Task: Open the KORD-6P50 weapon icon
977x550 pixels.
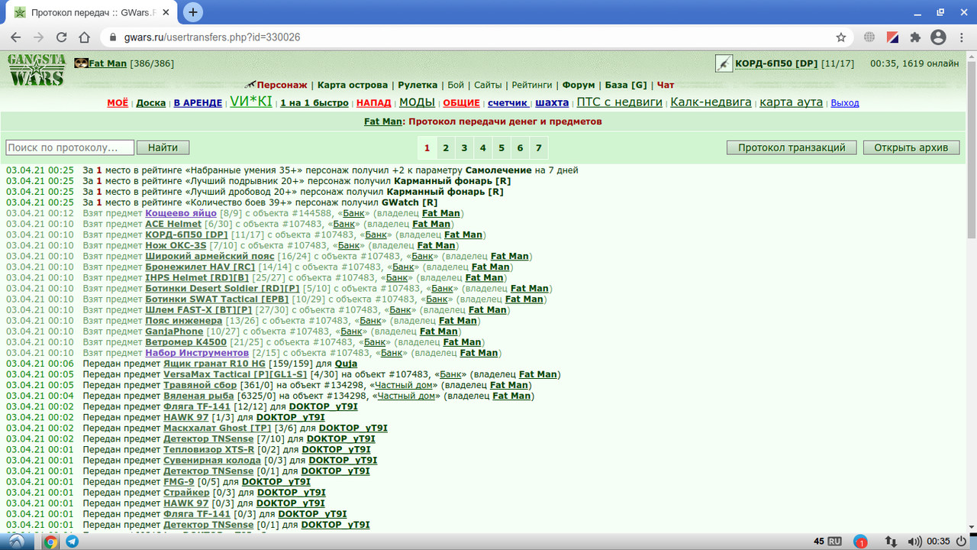Action: 724,63
